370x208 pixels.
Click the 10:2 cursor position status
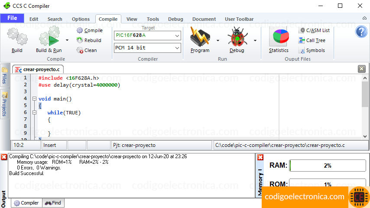coord(26,145)
